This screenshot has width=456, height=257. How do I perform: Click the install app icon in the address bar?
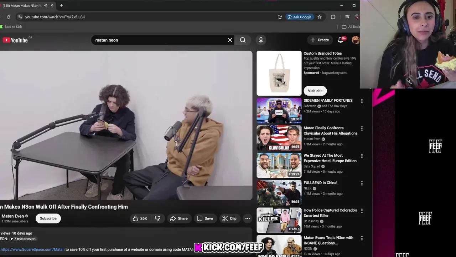point(280,17)
